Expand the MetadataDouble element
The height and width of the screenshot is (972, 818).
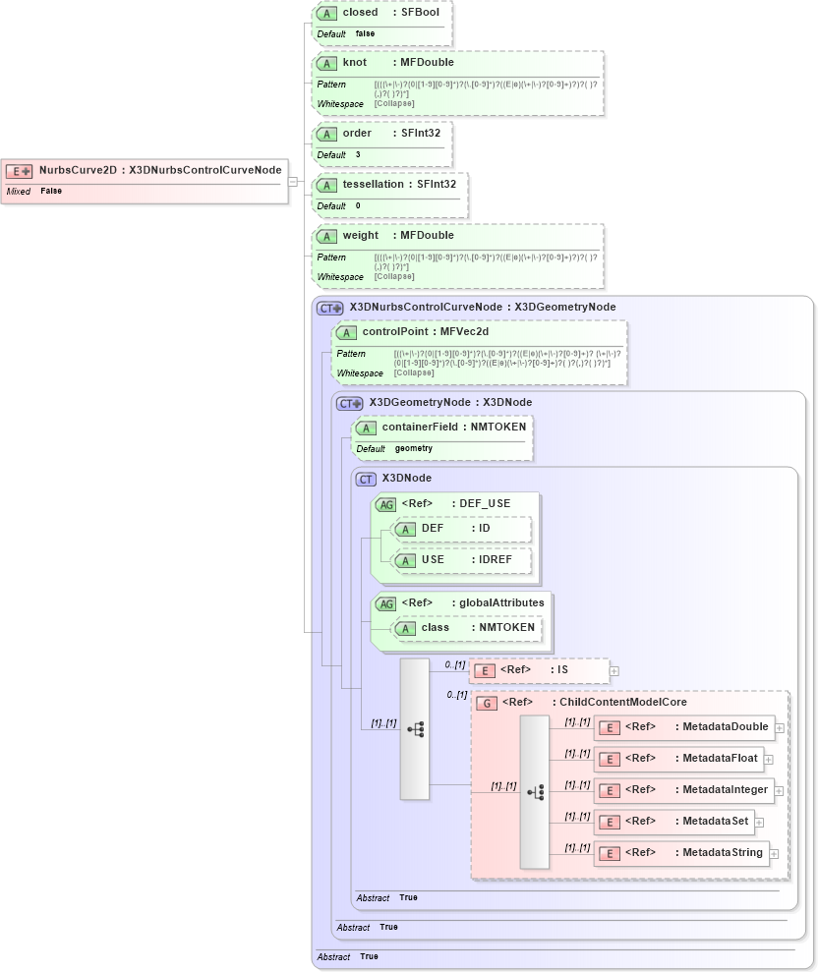780,728
